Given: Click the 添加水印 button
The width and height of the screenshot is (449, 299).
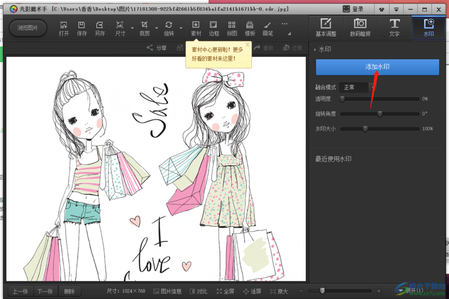Looking at the screenshot, I should 377,67.
